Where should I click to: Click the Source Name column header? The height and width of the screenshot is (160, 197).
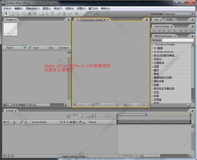tap(39, 122)
